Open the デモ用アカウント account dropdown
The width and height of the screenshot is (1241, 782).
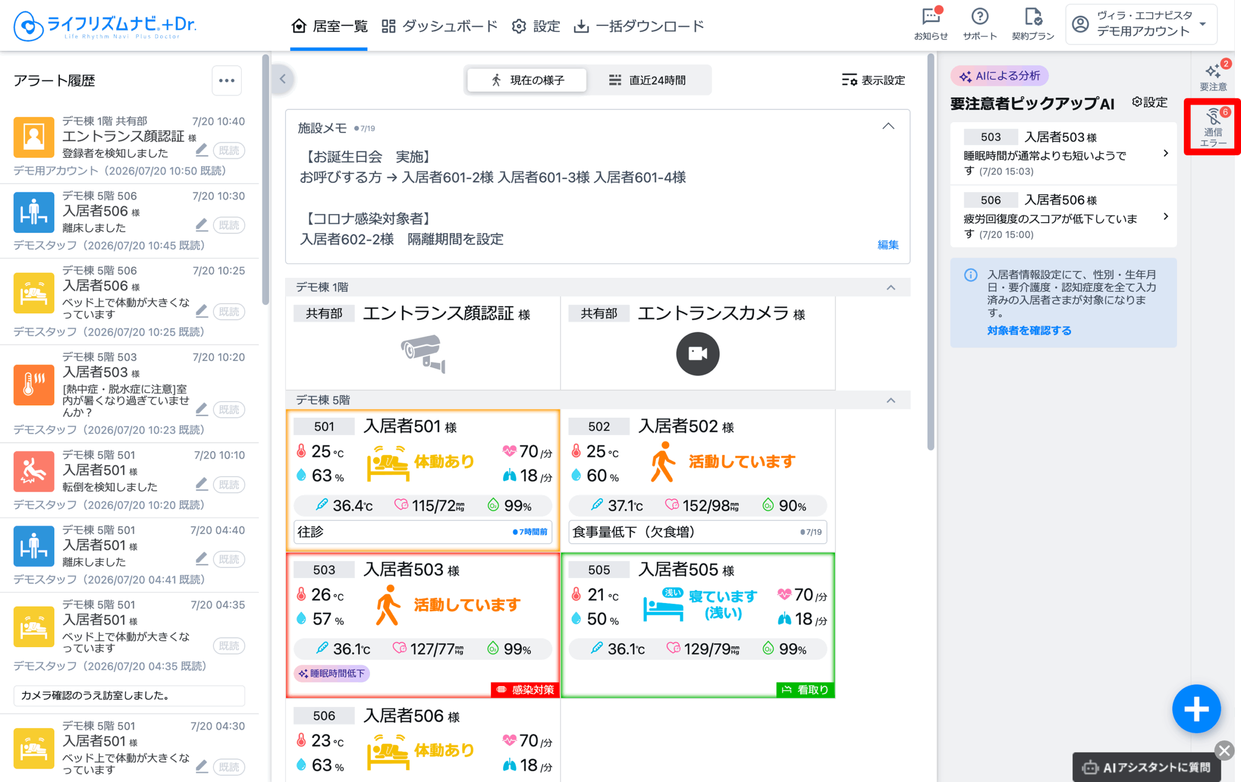[x=1141, y=24]
